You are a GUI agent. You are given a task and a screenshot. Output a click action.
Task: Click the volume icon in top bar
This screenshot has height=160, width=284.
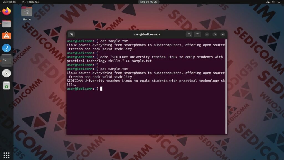273,2
